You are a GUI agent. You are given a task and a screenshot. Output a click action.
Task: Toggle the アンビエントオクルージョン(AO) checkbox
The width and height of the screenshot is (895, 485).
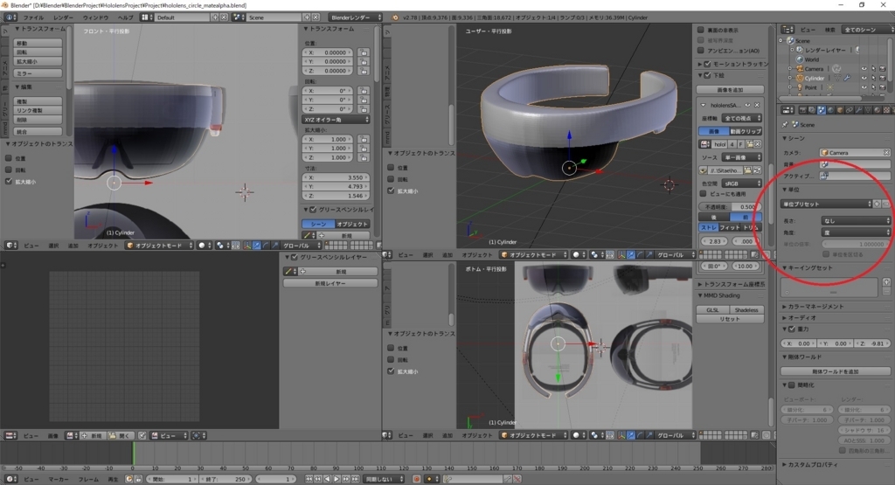[700, 50]
